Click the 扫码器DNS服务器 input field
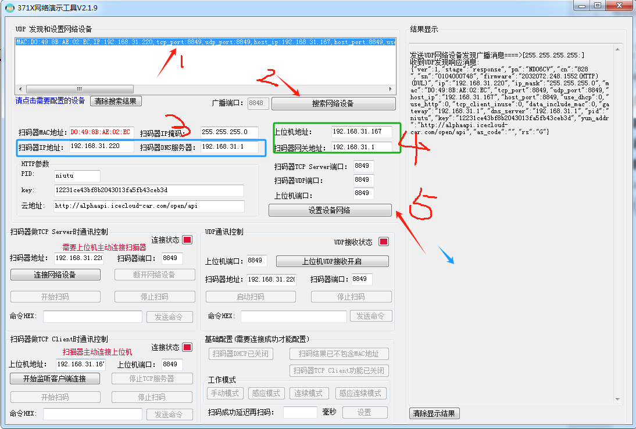Image resolution: width=636 pixels, height=429 pixels. [230, 147]
